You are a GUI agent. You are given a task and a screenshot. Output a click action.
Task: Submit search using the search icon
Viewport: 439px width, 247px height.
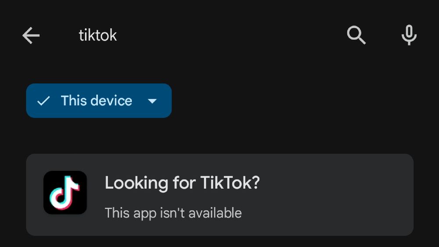click(356, 35)
